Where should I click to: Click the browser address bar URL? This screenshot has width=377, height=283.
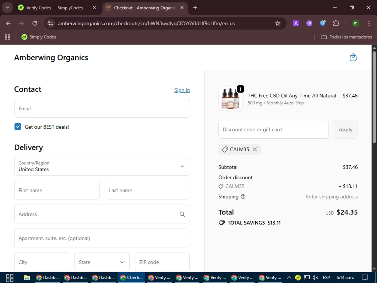146,23
